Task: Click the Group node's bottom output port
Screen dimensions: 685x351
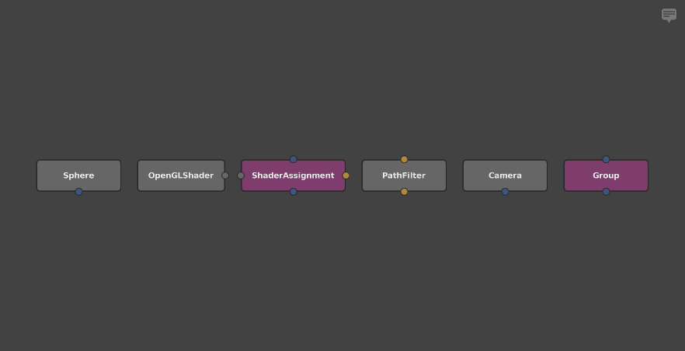Action: (606, 192)
